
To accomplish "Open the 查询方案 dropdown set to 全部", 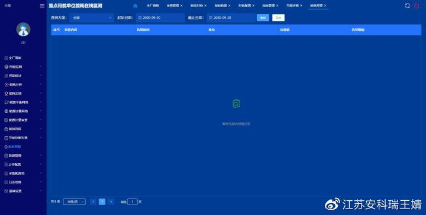I will click(x=92, y=18).
